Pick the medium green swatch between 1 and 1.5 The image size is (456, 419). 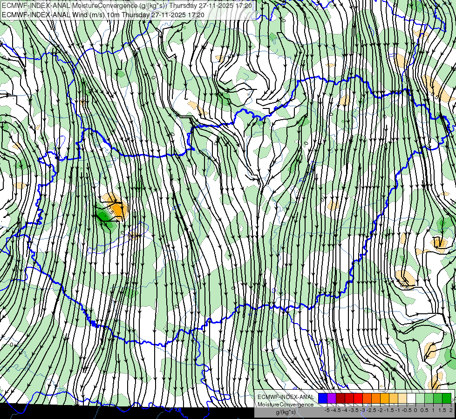pos(438,398)
